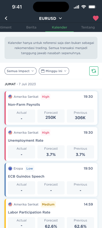Tap the Wi-Fi status icon
The image size is (102, 228).
(84, 7)
